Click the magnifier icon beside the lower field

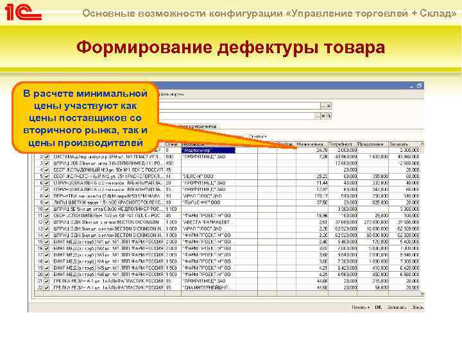[329, 116]
